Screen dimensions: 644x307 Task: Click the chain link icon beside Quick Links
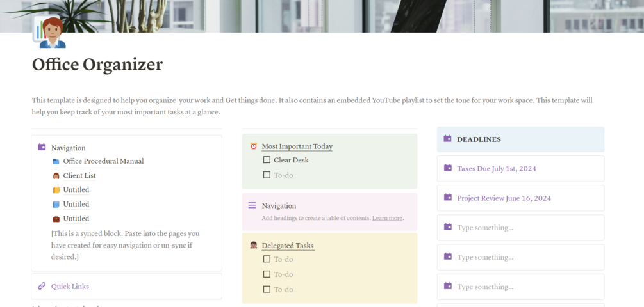(x=42, y=286)
